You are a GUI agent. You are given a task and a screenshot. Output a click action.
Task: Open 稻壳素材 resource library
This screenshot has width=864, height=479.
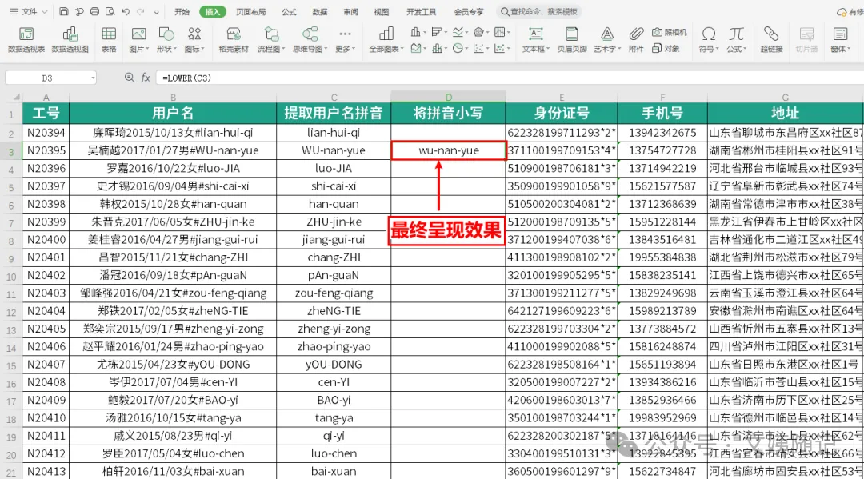[x=234, y=40]
